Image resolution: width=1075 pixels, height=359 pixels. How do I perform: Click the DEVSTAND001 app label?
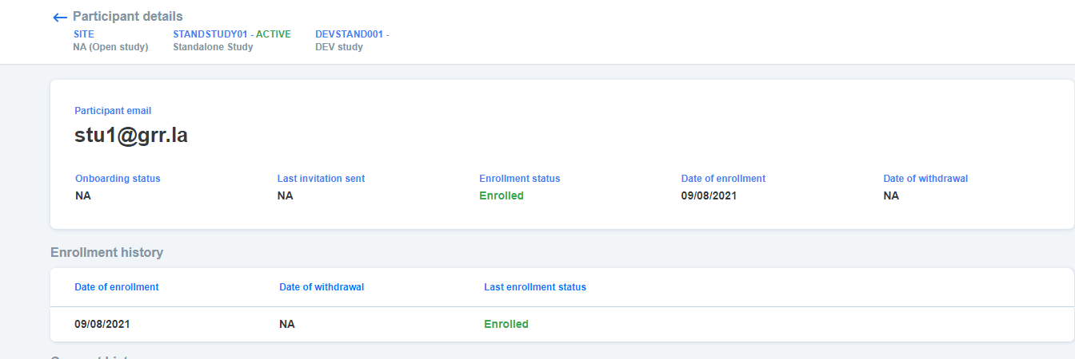[x=352, y=34]
